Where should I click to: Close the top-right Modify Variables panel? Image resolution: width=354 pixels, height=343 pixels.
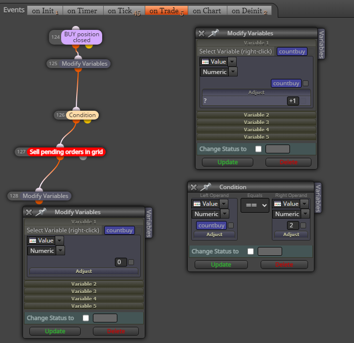[201, 33]
